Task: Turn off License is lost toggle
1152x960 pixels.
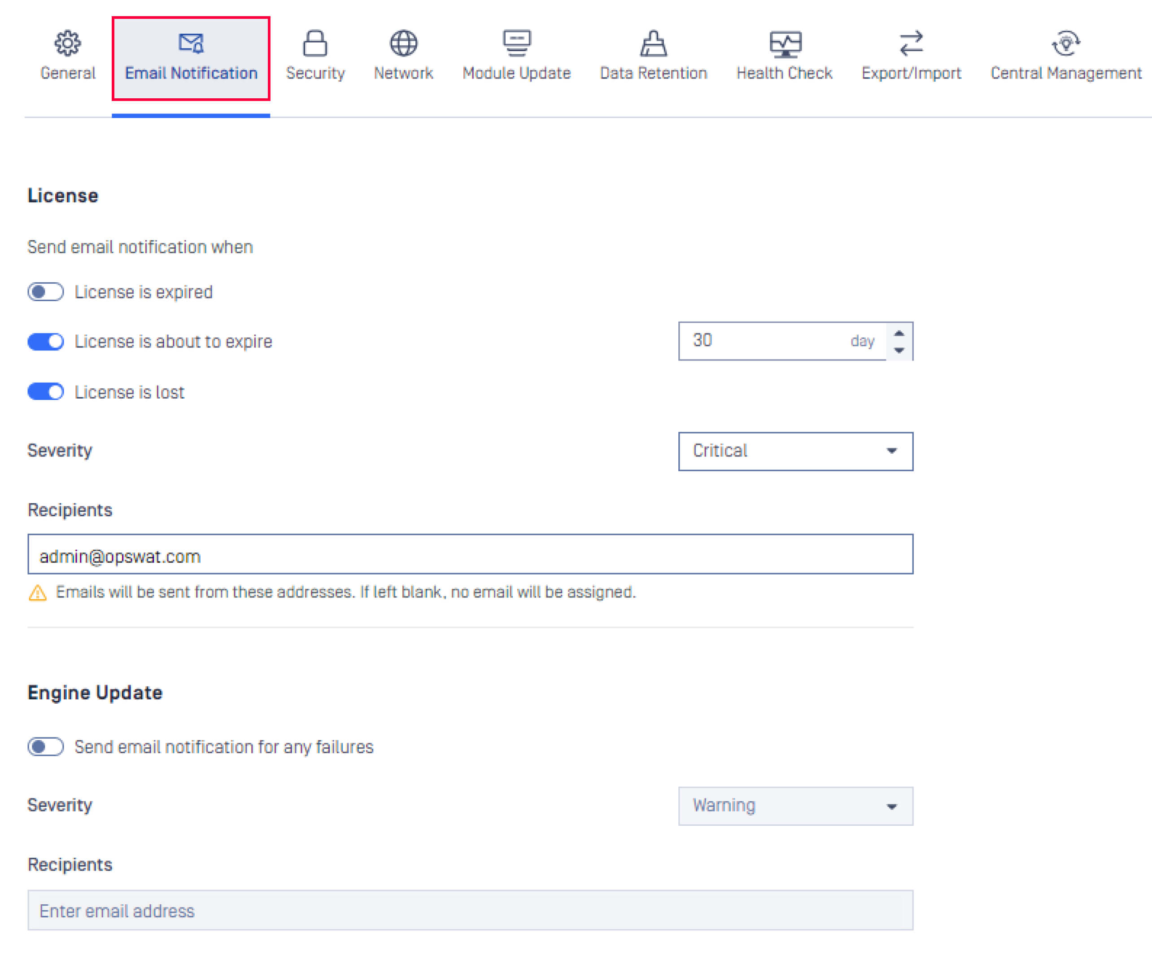Action: point(45,392)
